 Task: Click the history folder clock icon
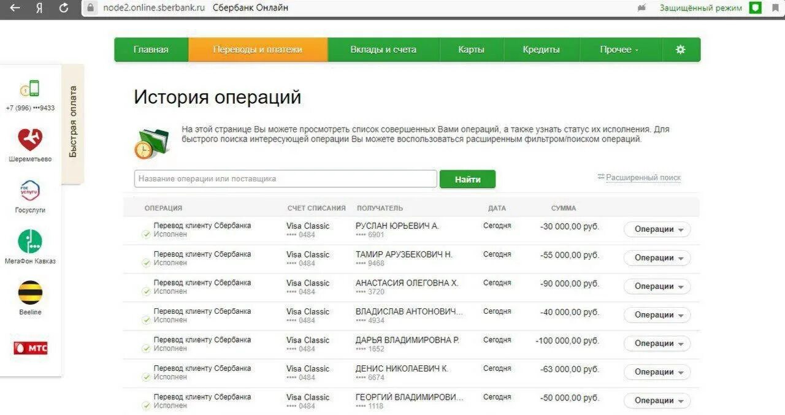151,143
